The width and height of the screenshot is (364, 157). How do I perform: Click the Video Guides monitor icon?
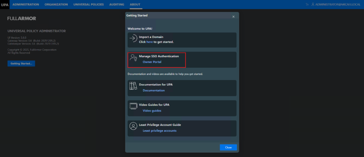[133, 106]
